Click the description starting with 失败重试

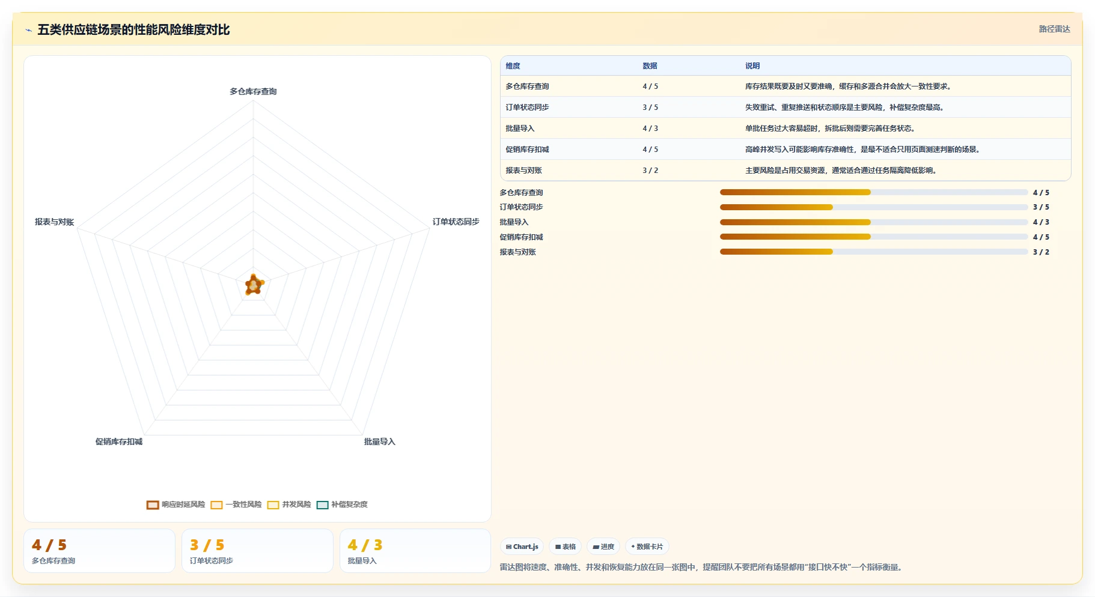tap(845, 108)
